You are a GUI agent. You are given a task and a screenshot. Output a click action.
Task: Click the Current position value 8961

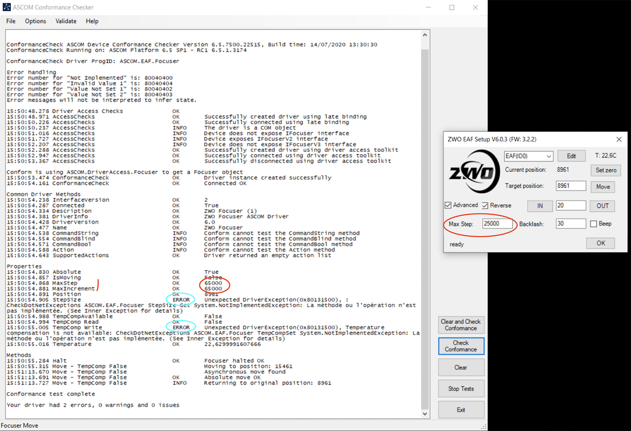tap(563, 170)
